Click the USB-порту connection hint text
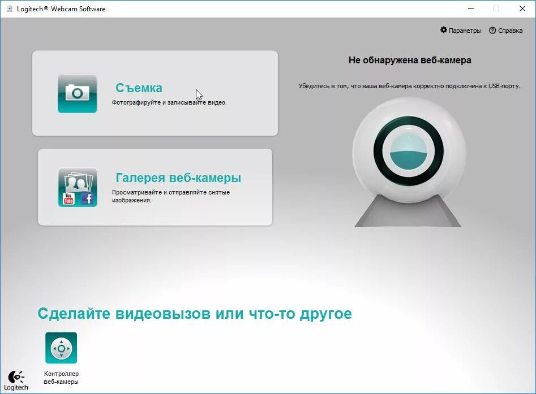This screenshot has height=394, width=536. [x=410, y=86]
